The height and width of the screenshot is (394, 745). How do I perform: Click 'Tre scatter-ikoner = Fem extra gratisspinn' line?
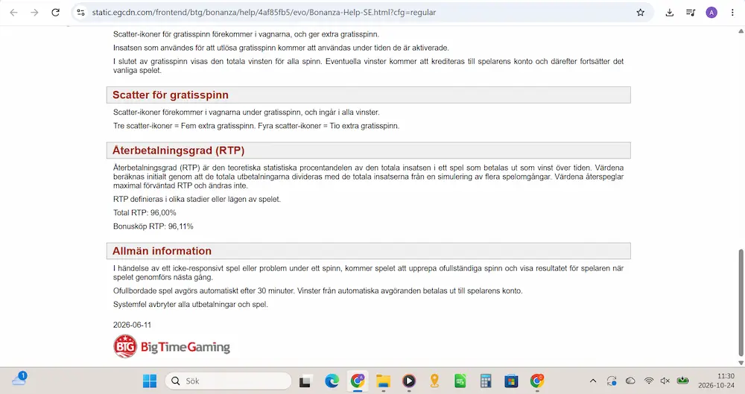click(x=256, y=126)
